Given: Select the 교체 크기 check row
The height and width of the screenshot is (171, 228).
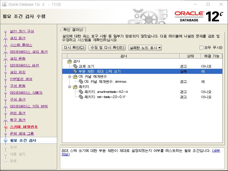Looking at the screenshot, I should coord(142,66).
